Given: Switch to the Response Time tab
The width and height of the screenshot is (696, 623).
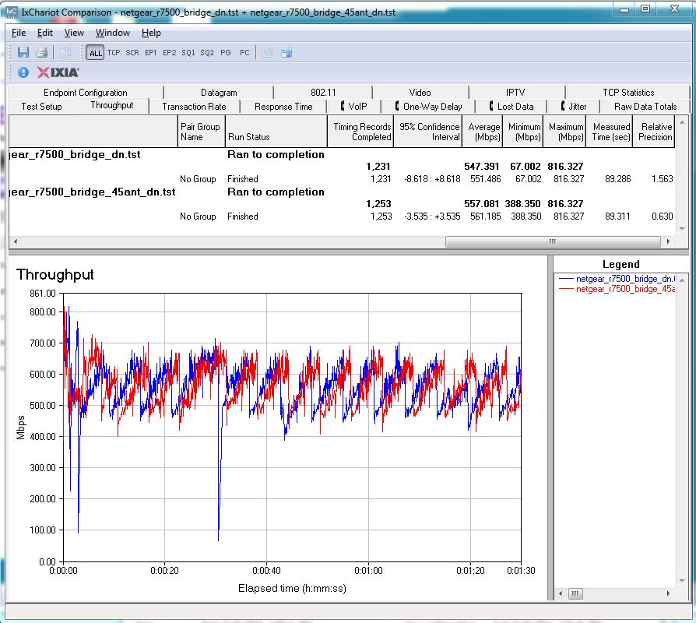Looking at the screenshot, I should 283,107.
